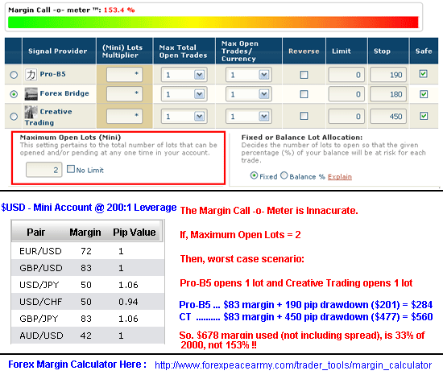Click the Limit field for Creative Trading
The width and height of the screenshot is (443, 379).
pyautogui.click(x=346, y=116)
